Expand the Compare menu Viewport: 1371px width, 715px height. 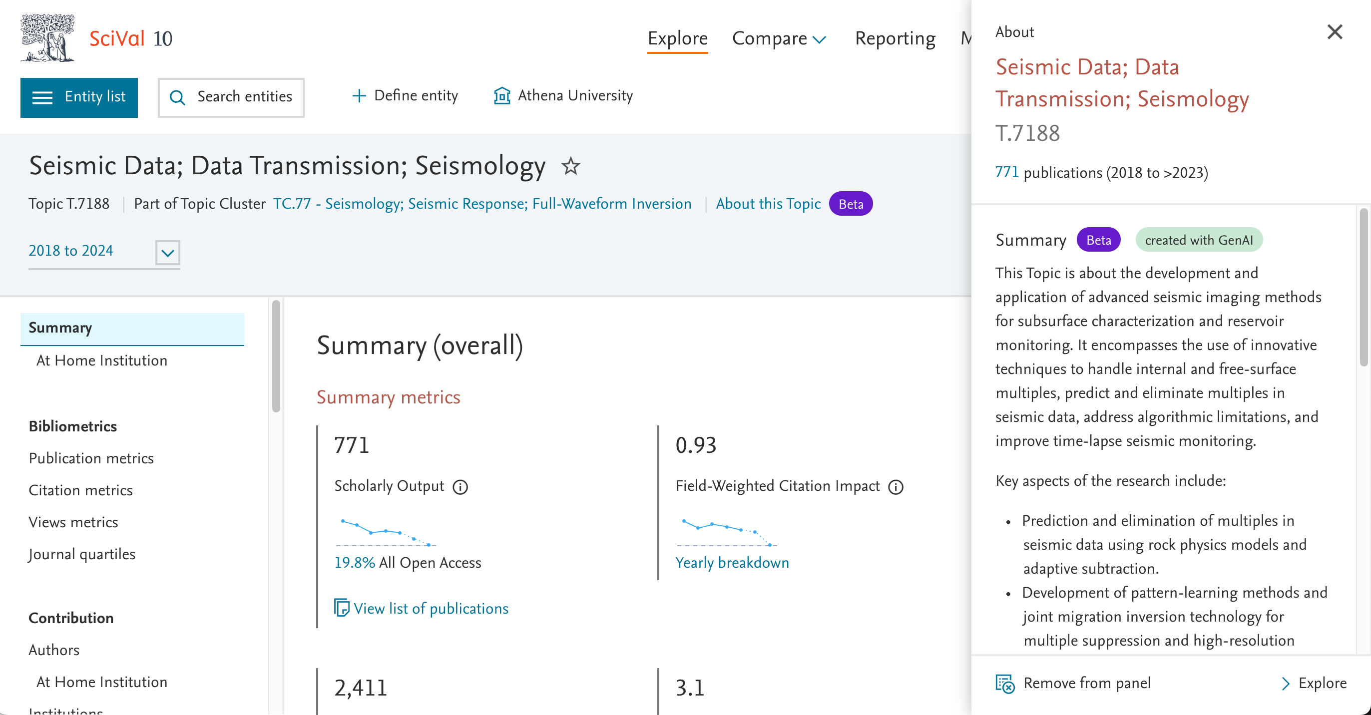(x=779, y=39)
